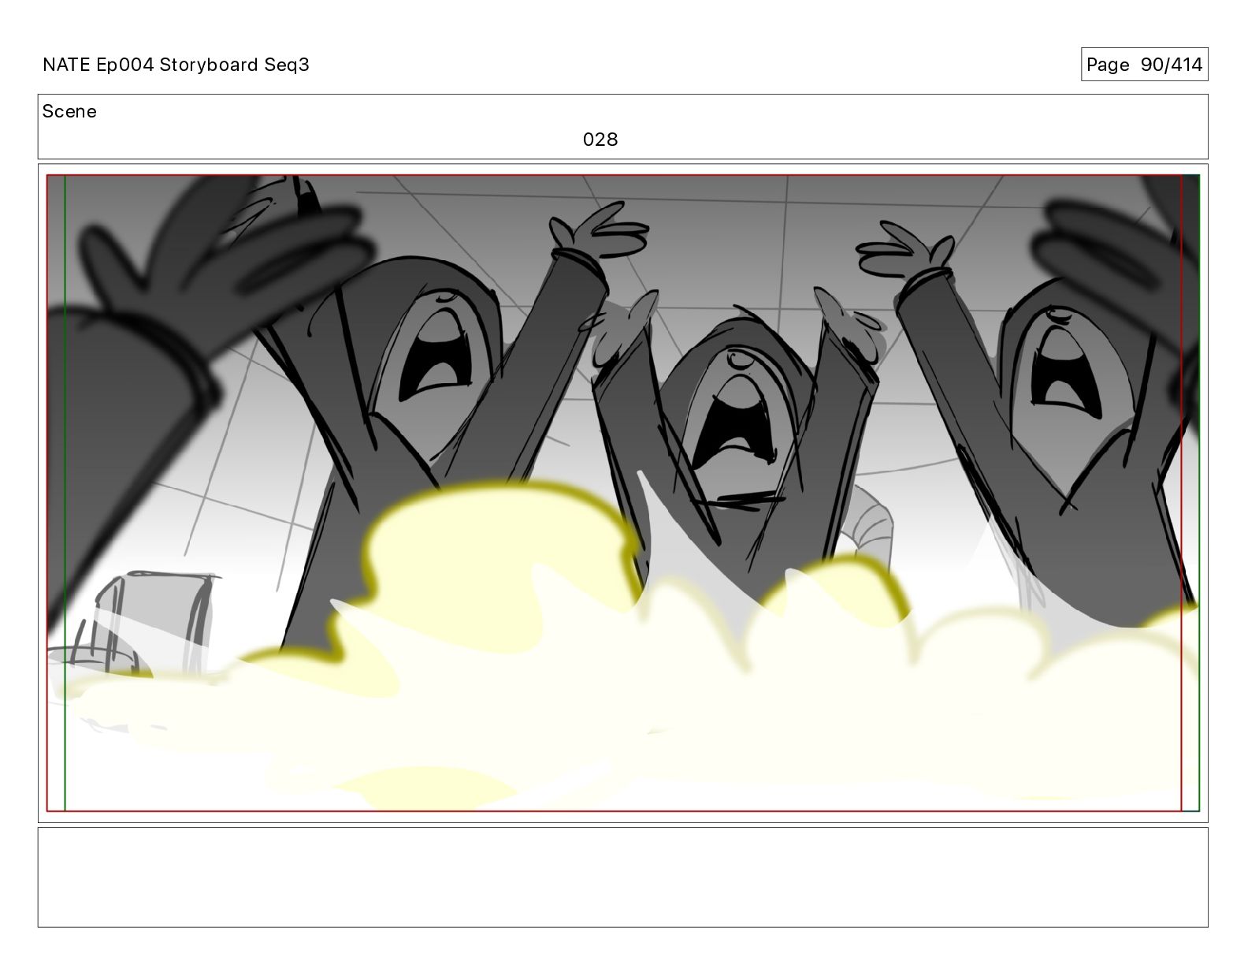Click the 'Scene' label
This screenshot has height=965, width=1248.
coord(69,111)
